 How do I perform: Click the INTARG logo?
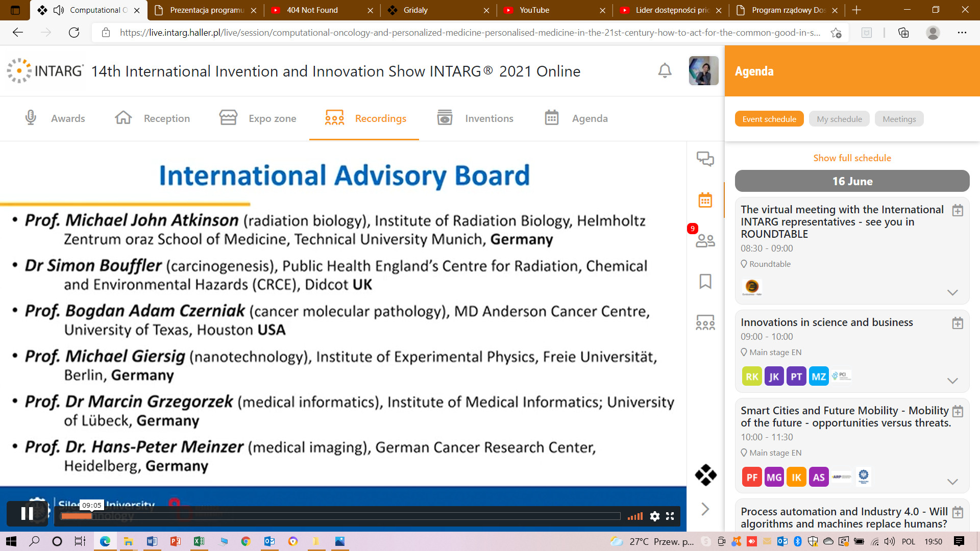click(45, 70)
